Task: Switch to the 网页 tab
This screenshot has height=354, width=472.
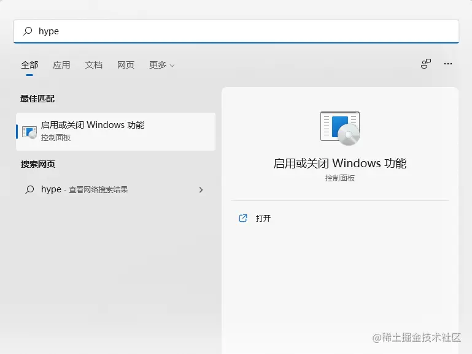Action: tap(126, 65)
